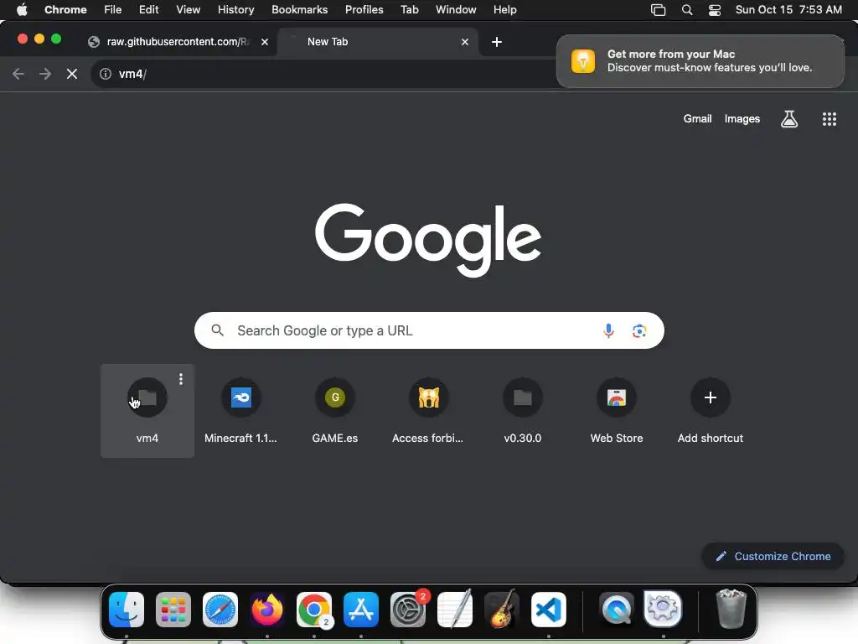Open Visual Studio Code from the Dock

[549, 610]
